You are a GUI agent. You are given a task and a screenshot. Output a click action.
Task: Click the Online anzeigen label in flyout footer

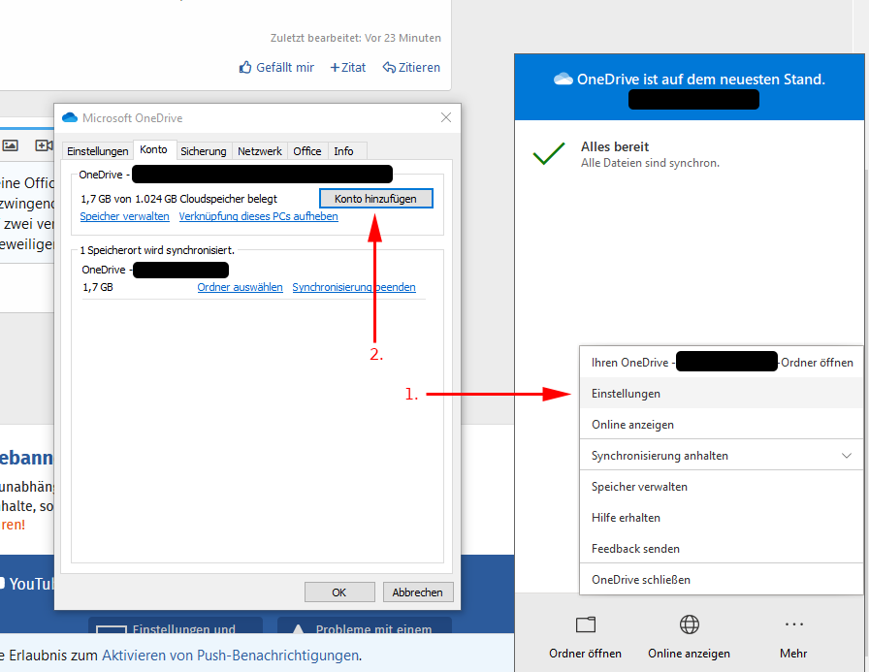click(x=690, y=654)
